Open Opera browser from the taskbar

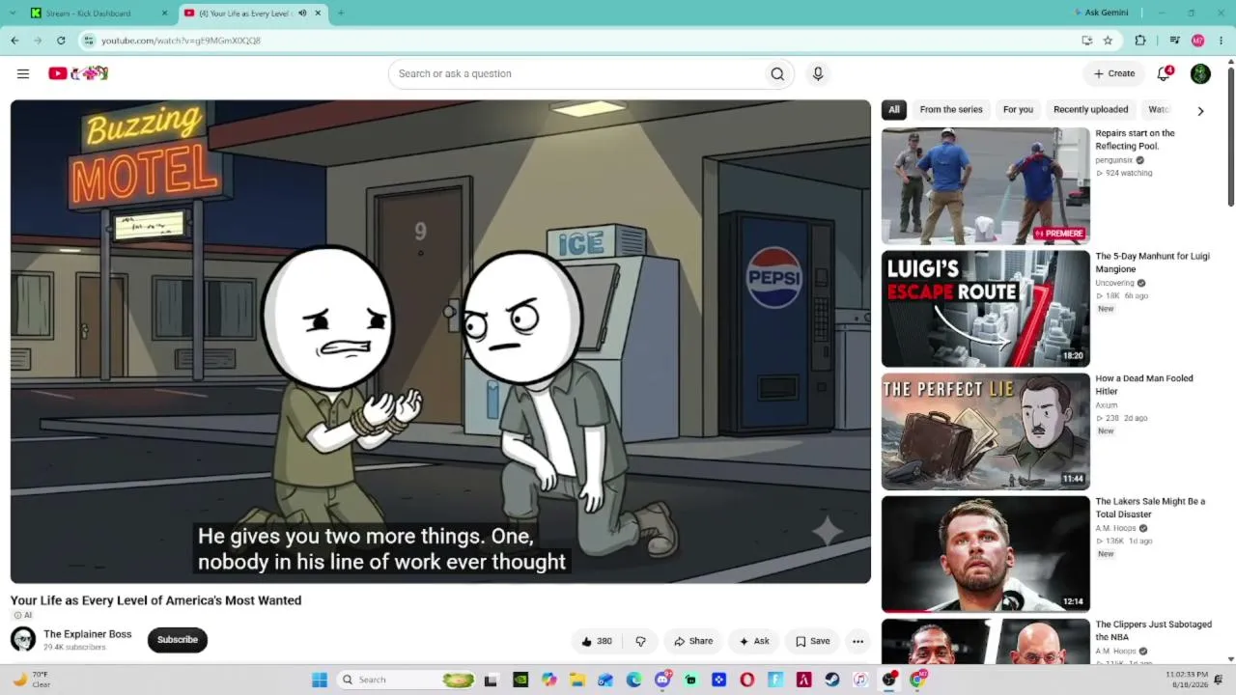coord(747,680)
